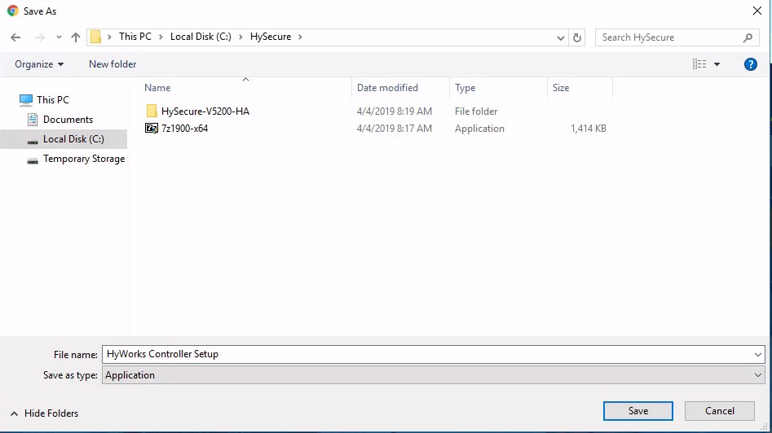Close the Save As dialog
The width and height of the screenshot is (772, 433).
coord(757,11)
